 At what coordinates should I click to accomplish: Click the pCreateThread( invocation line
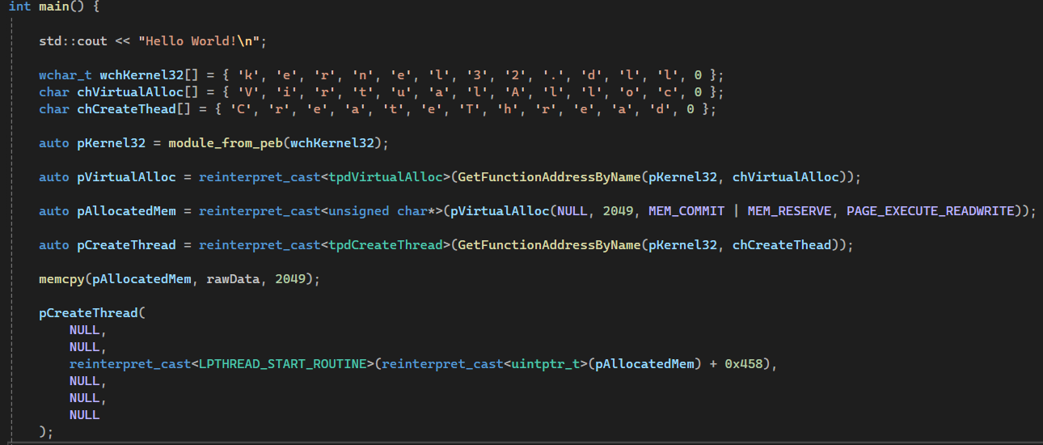pos(91,313)
